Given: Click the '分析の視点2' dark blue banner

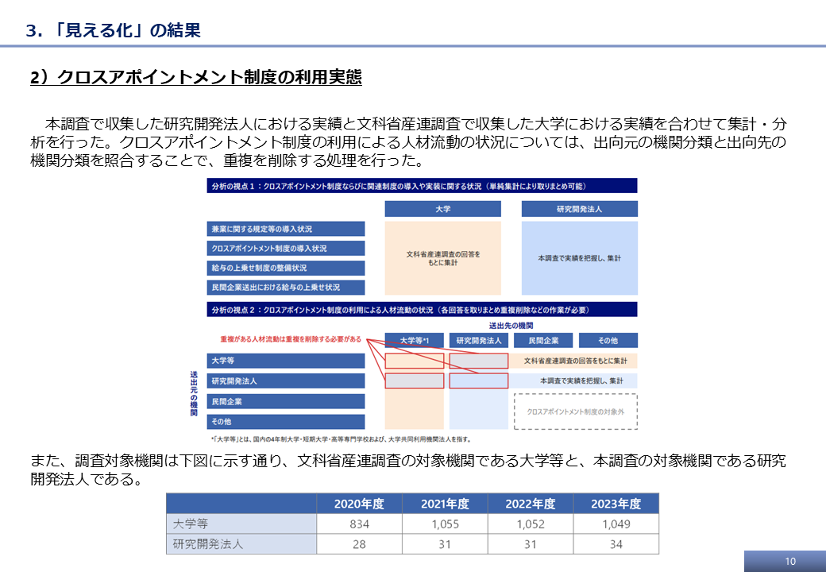Looking at the screenshot, I should pos(422,310).
